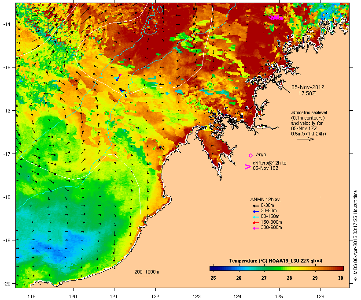Click the date label 05-Nov-2012
The width and height of the screenshot is (361, 300).
(x=308, y=87)
